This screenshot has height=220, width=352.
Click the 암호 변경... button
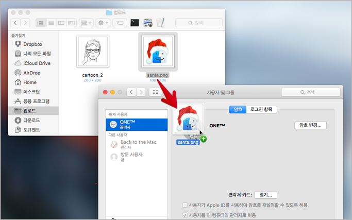310,125
